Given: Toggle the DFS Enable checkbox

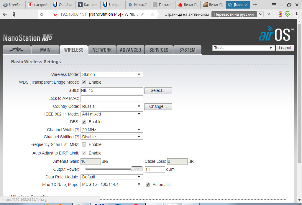Looking at the screenshot, I should coord(84,122).
